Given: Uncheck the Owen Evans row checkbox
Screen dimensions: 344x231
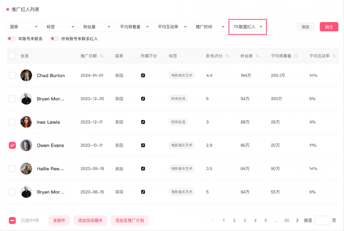Looking at the screenshot, I should 12,145.
